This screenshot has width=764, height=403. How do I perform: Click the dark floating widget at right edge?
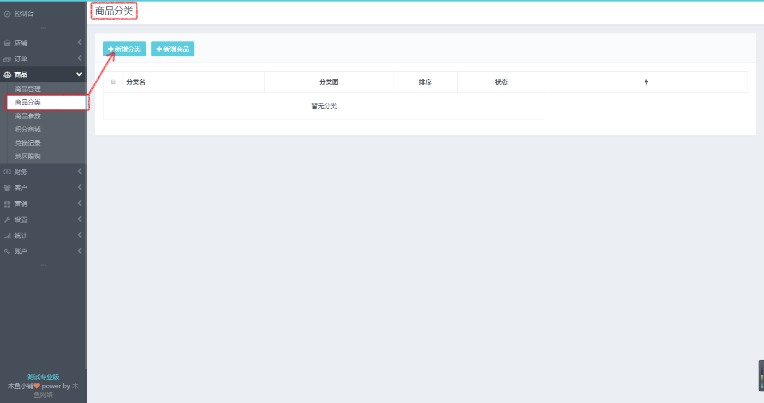coord(761,375)
